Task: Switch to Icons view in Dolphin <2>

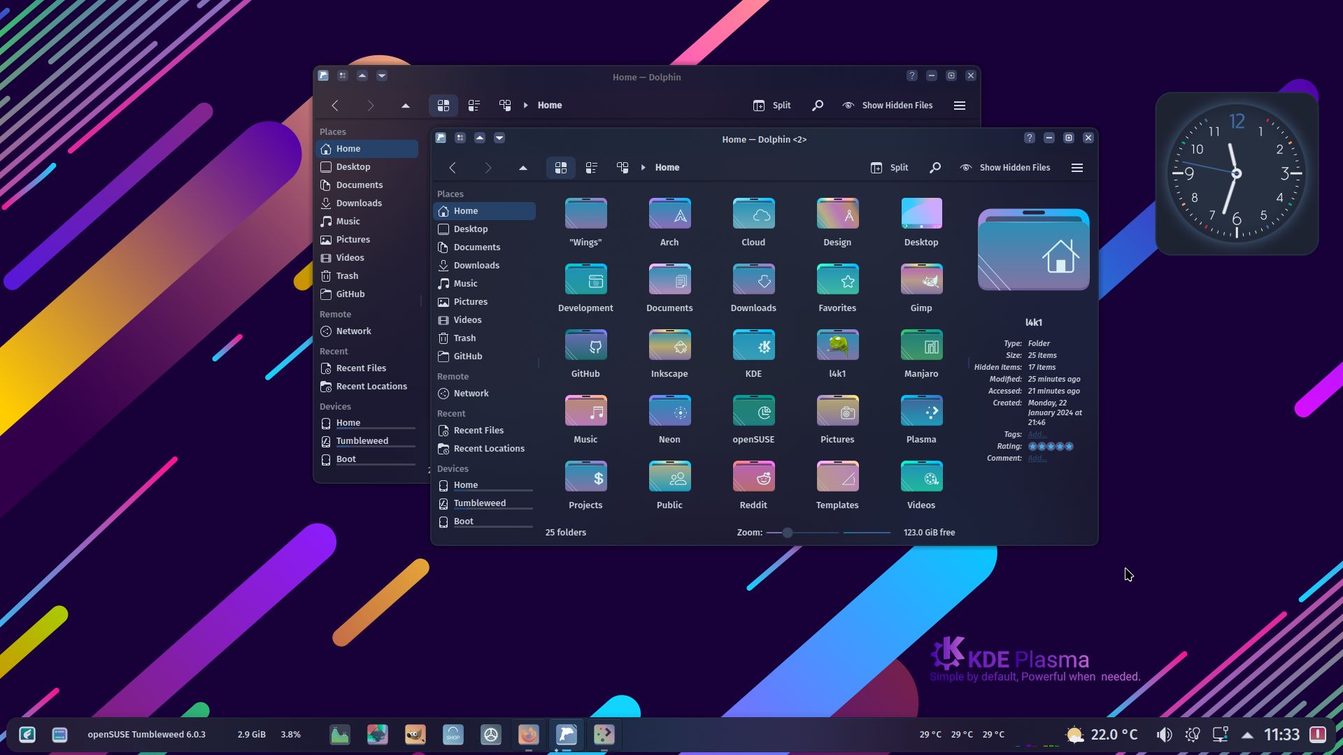Action: 561,168
